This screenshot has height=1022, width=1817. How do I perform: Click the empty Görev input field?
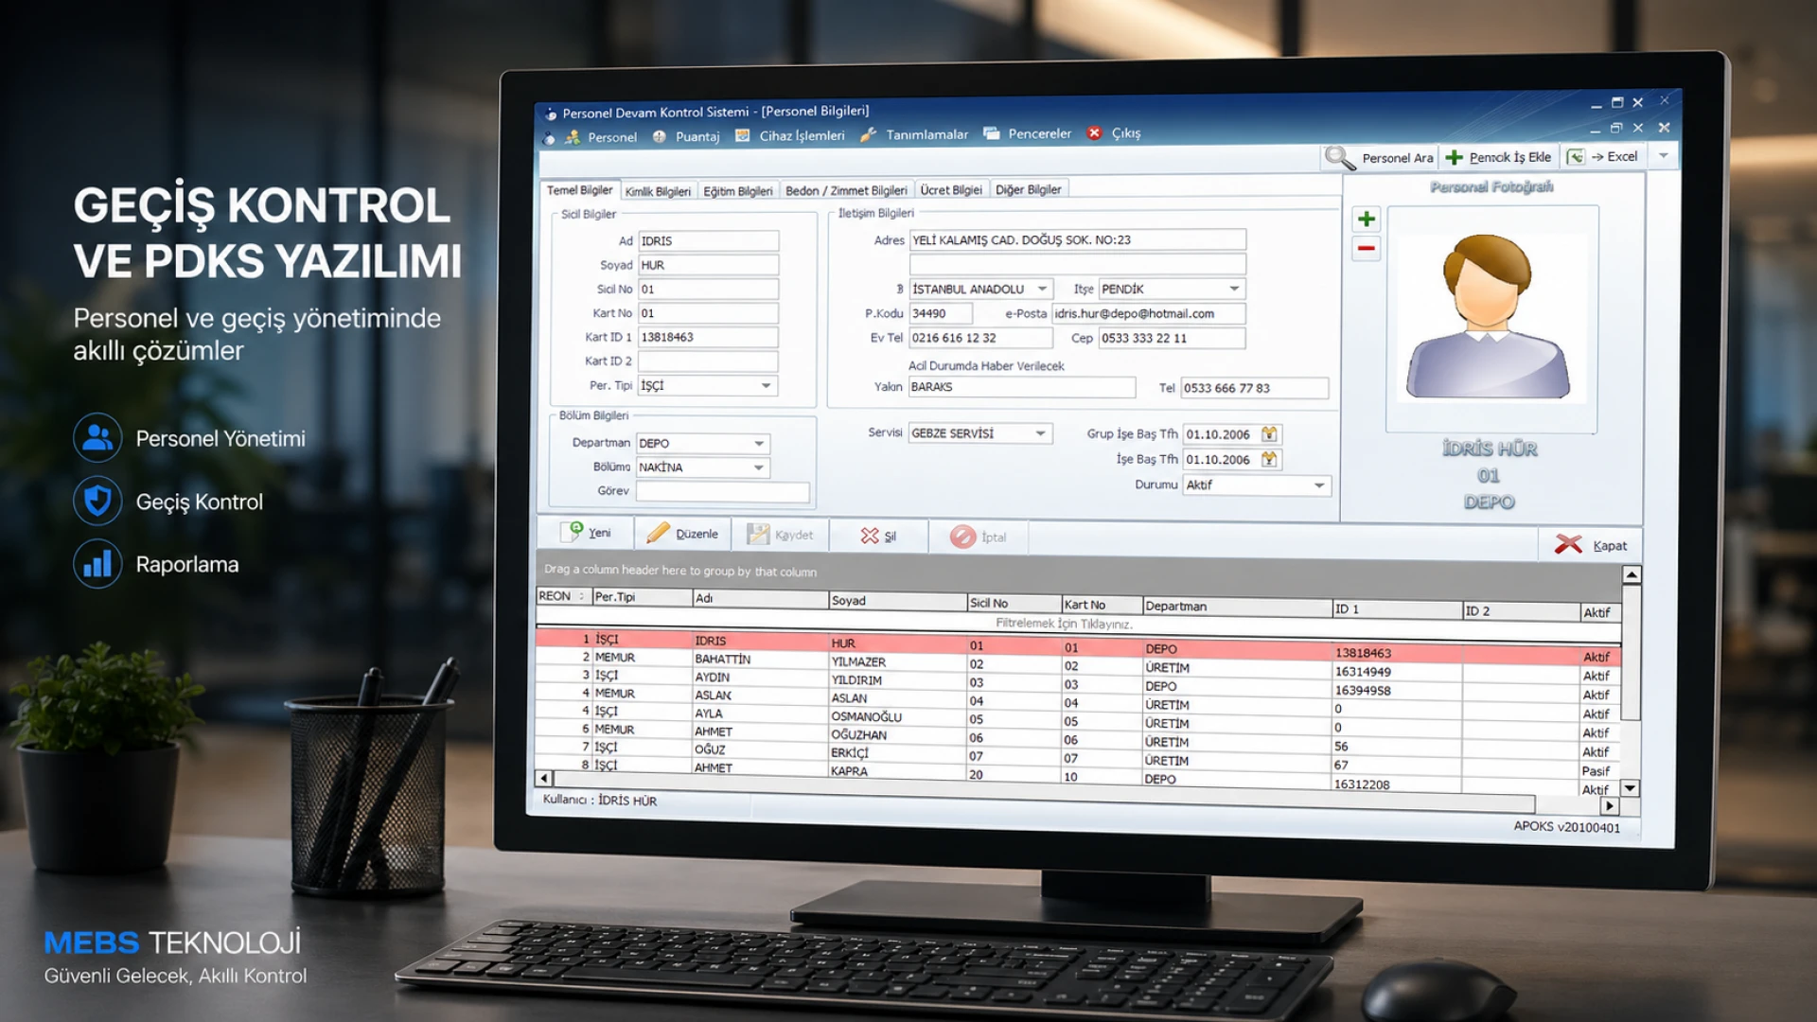click(x=722, y=491)
